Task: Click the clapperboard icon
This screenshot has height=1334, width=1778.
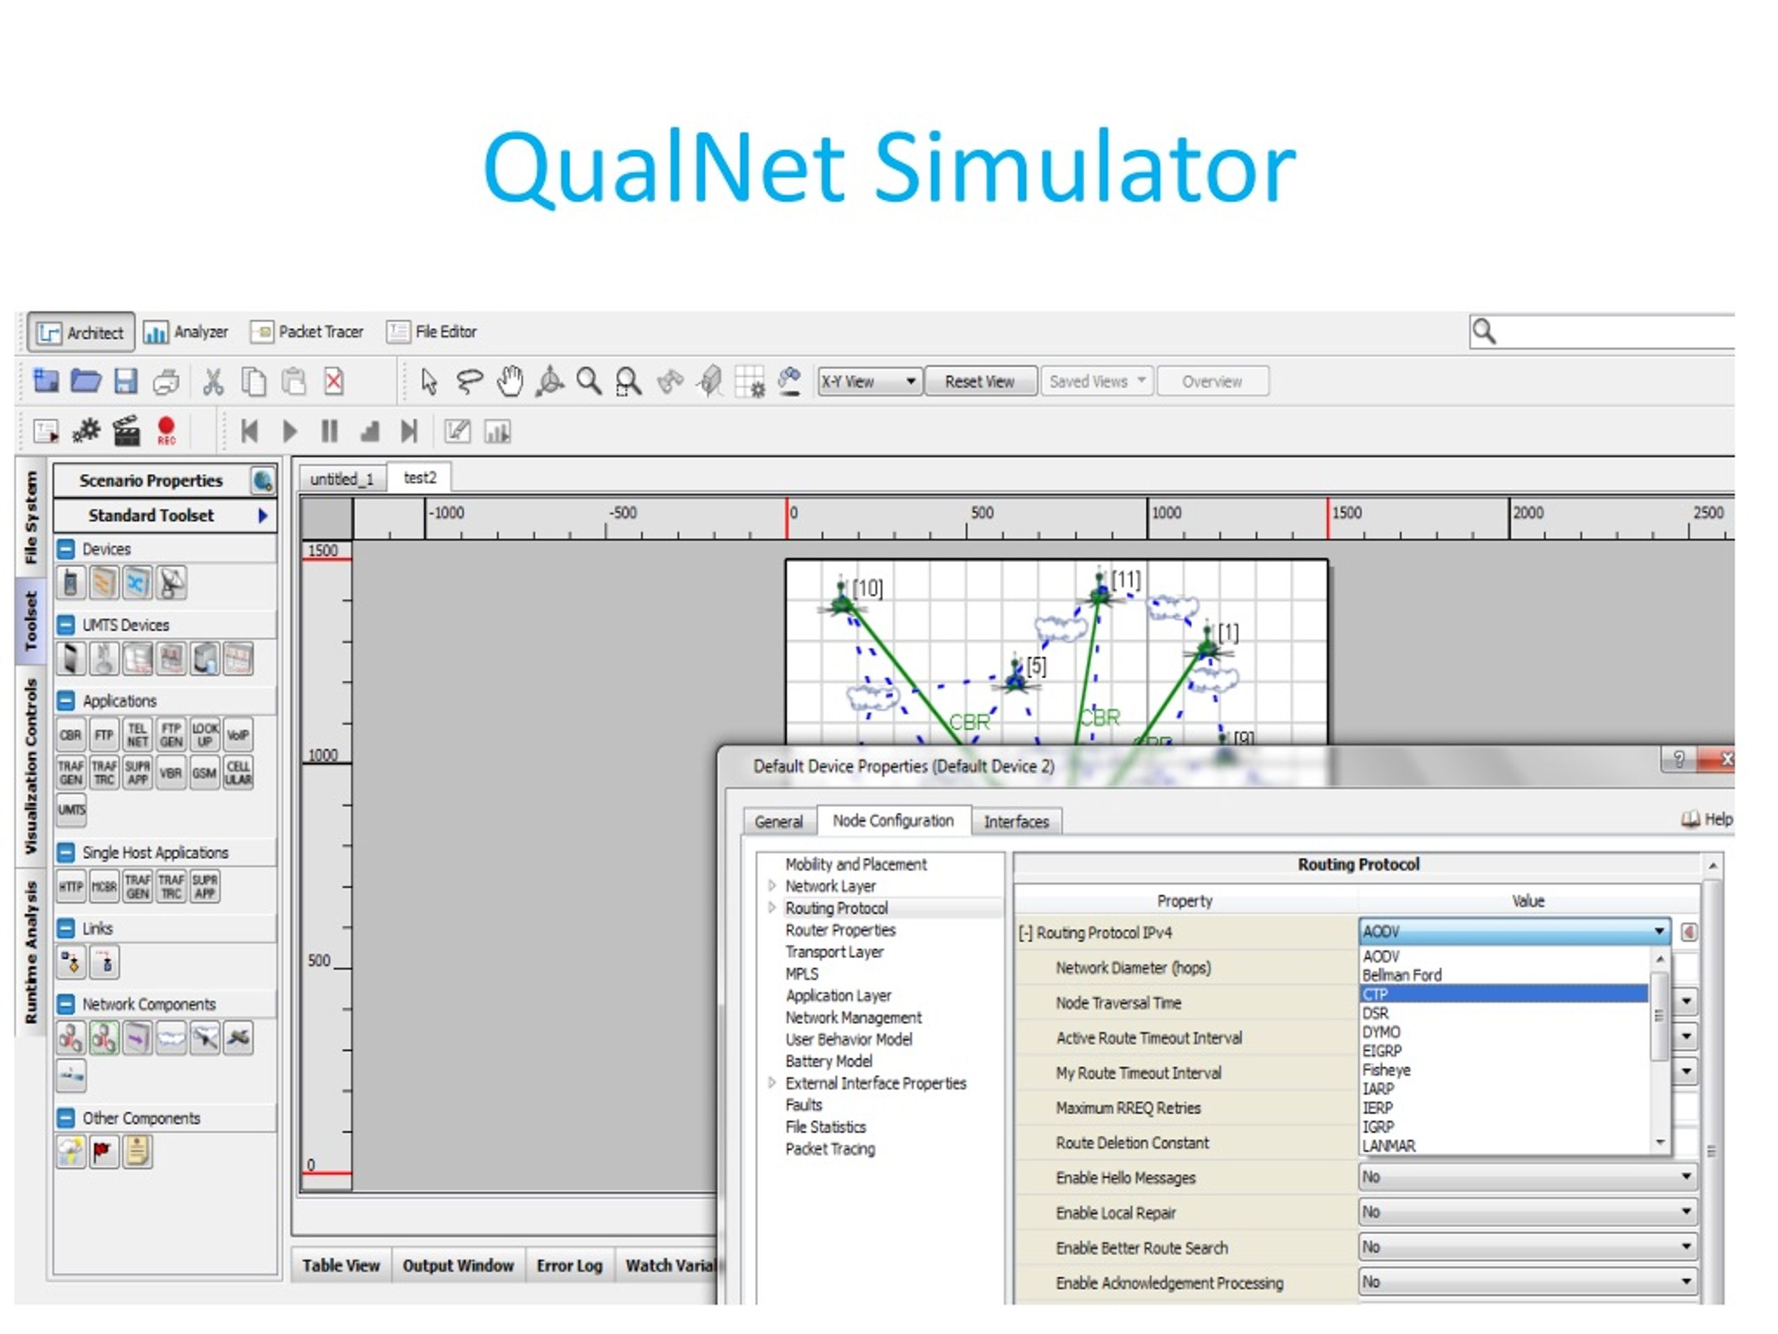Action: [x=126, y=431]
